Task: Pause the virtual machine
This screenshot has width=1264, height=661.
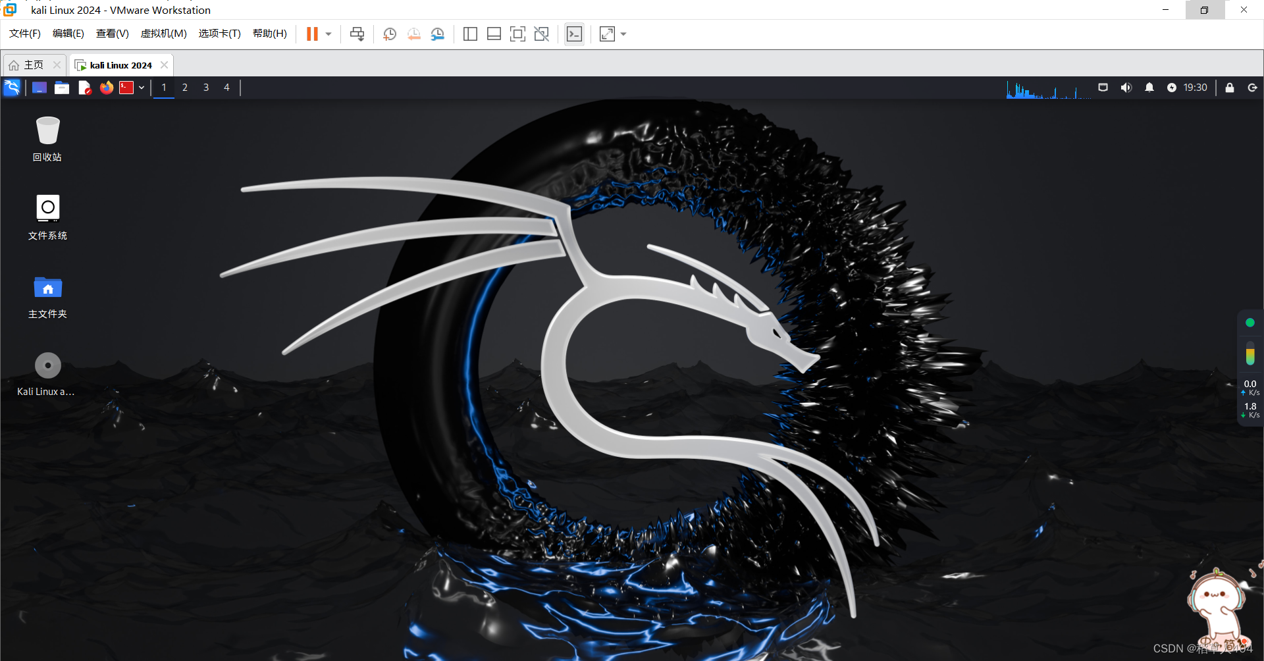Action: 312,34
